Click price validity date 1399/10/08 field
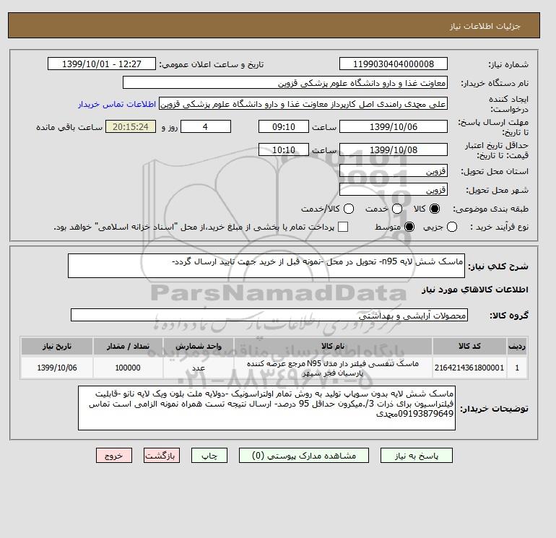 click(x=394, y=149)
